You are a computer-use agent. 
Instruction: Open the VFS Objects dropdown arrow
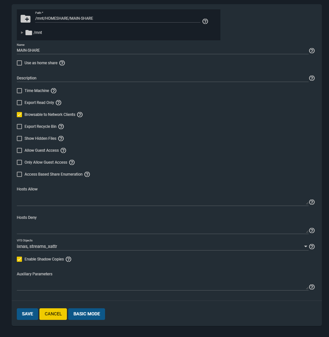tap(305, 247)
